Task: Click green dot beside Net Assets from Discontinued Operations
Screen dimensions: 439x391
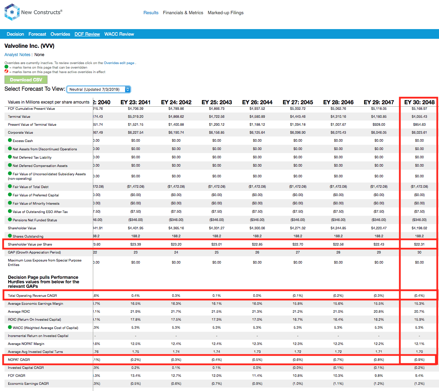Action: [10, 149]
